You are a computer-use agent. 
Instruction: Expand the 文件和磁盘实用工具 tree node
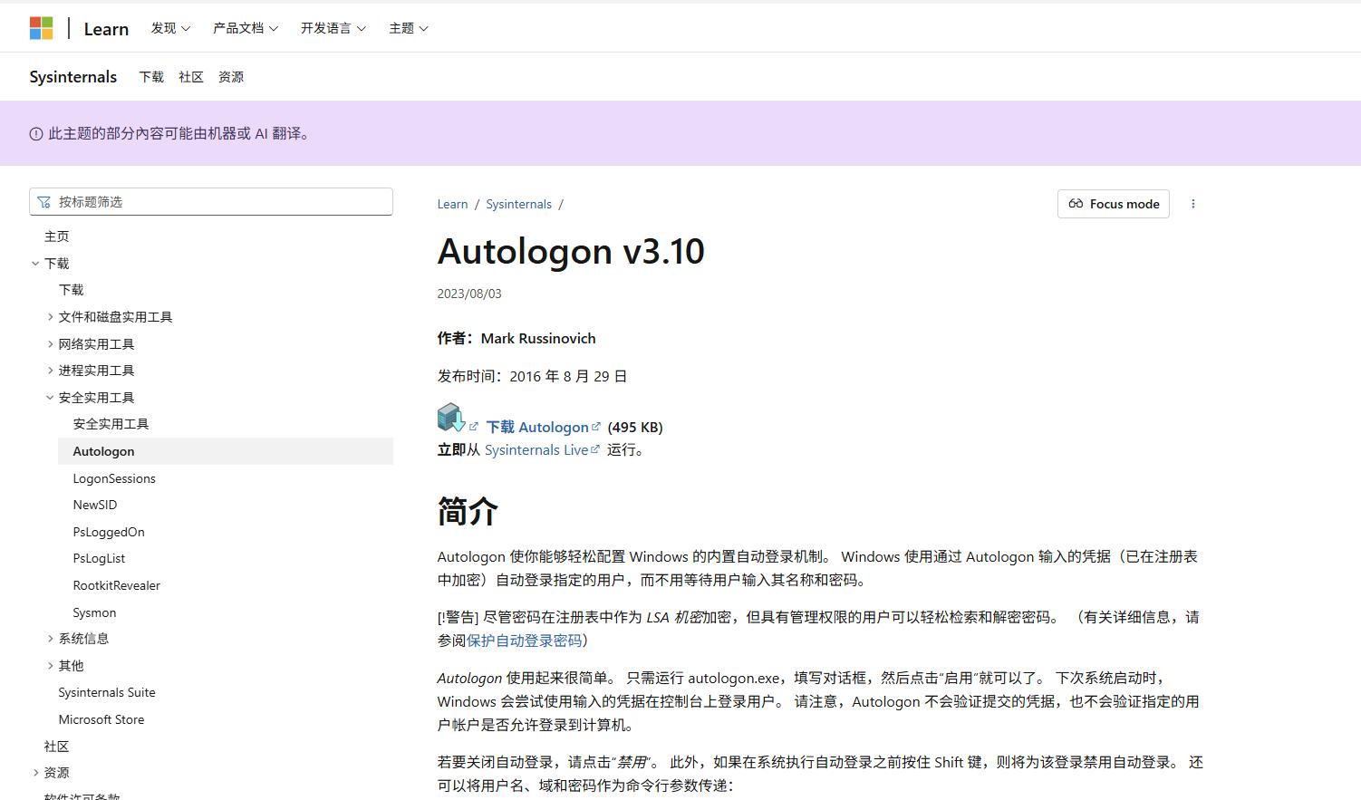pyautogui.click(x=51, y=316)
